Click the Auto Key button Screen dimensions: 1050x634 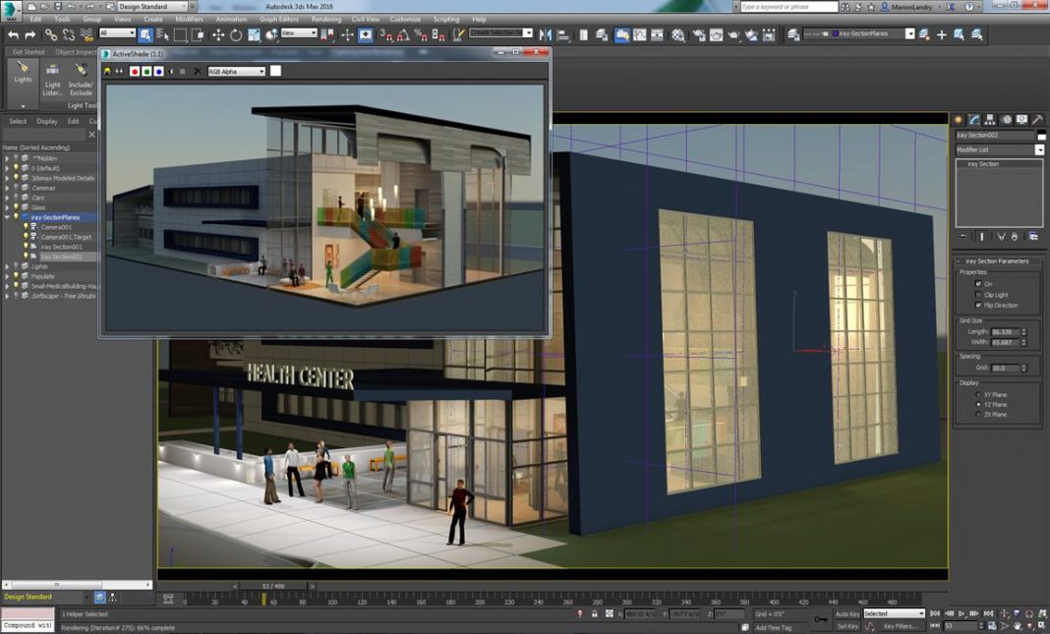(846, 613)
